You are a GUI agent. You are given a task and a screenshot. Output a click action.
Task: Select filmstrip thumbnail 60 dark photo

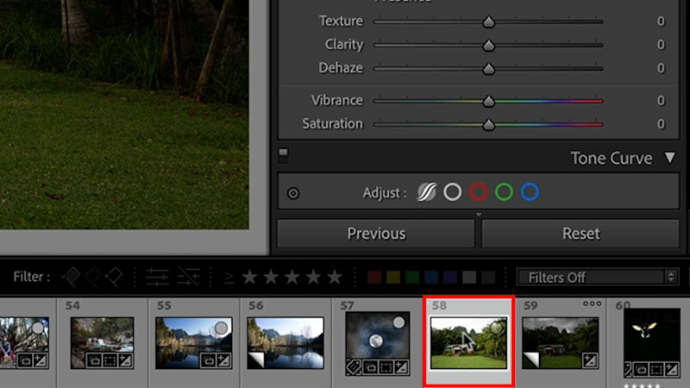click(x=652, y=343)
